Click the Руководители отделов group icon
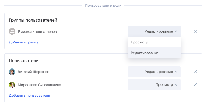 (x=12, y=31)
